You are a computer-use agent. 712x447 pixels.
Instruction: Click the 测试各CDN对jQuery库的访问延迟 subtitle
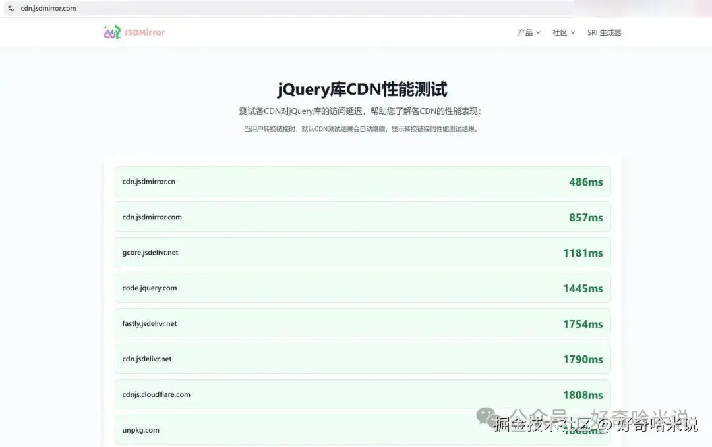point(361,111)
